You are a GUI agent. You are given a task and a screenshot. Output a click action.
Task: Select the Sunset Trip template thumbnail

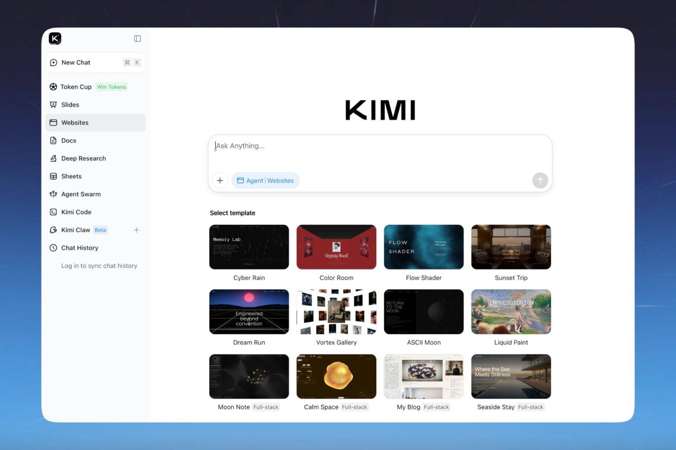coord(511,247)
